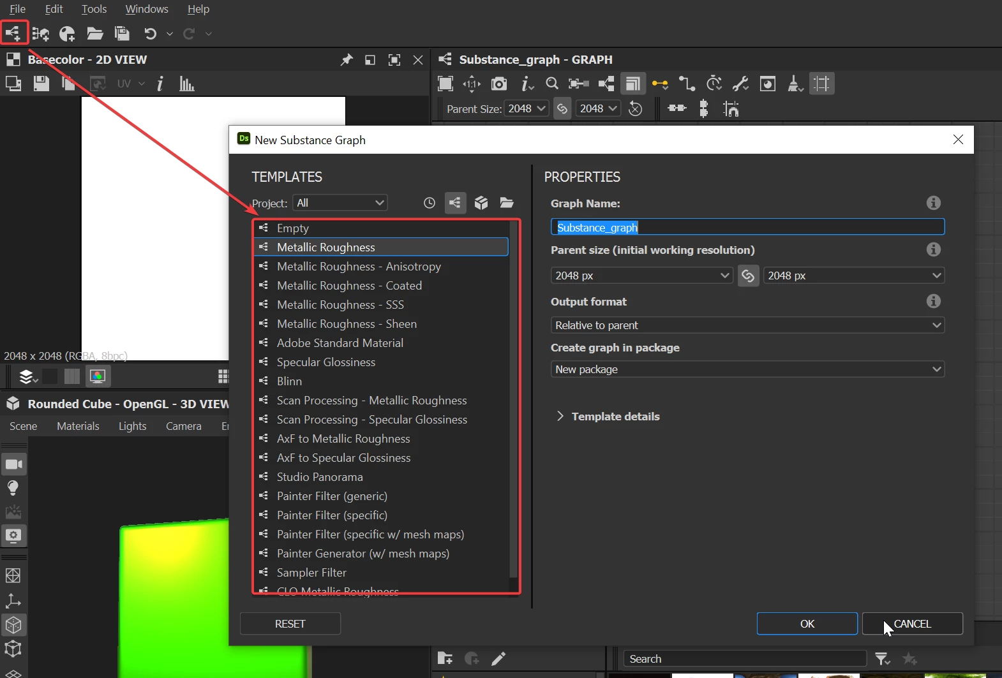The width and height of the screenshot is (1002, 678).
Task: Click the orthogonal link routing icon
Action: pyautogui.click(x=687, y=84)
